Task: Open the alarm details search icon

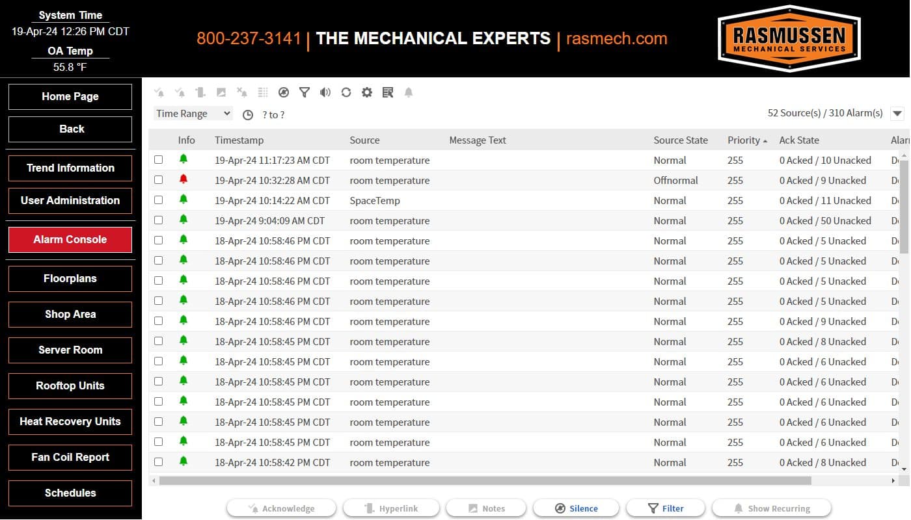Action: [388, 92]
